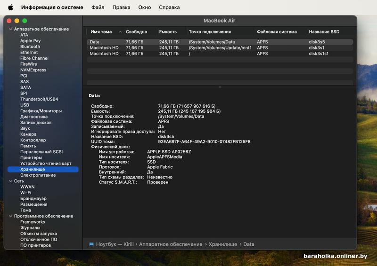Image resolution: width=377 pixels, height=266 pixels.
Task: Click the split-pane divider handle
Action: click(x=220, y=87)
